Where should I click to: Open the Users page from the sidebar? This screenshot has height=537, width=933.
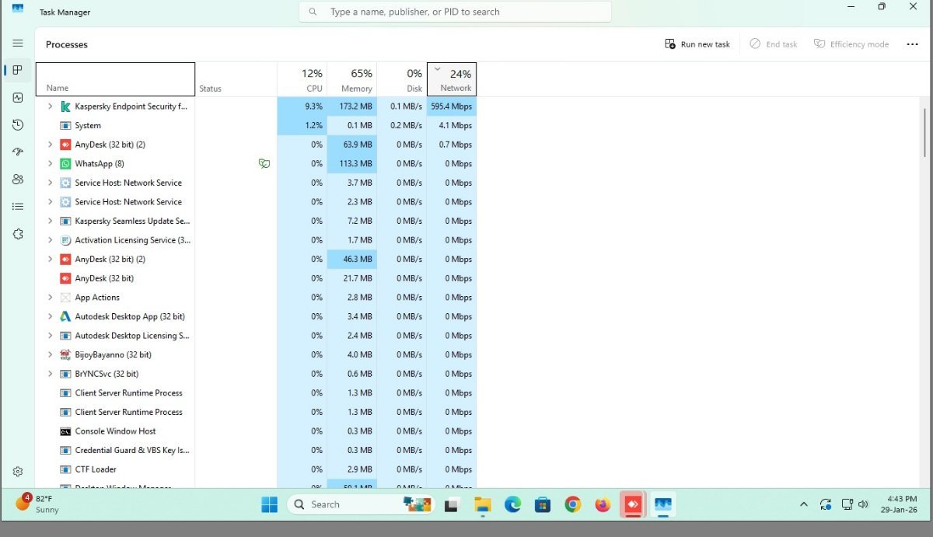click(x=18, y=180)
